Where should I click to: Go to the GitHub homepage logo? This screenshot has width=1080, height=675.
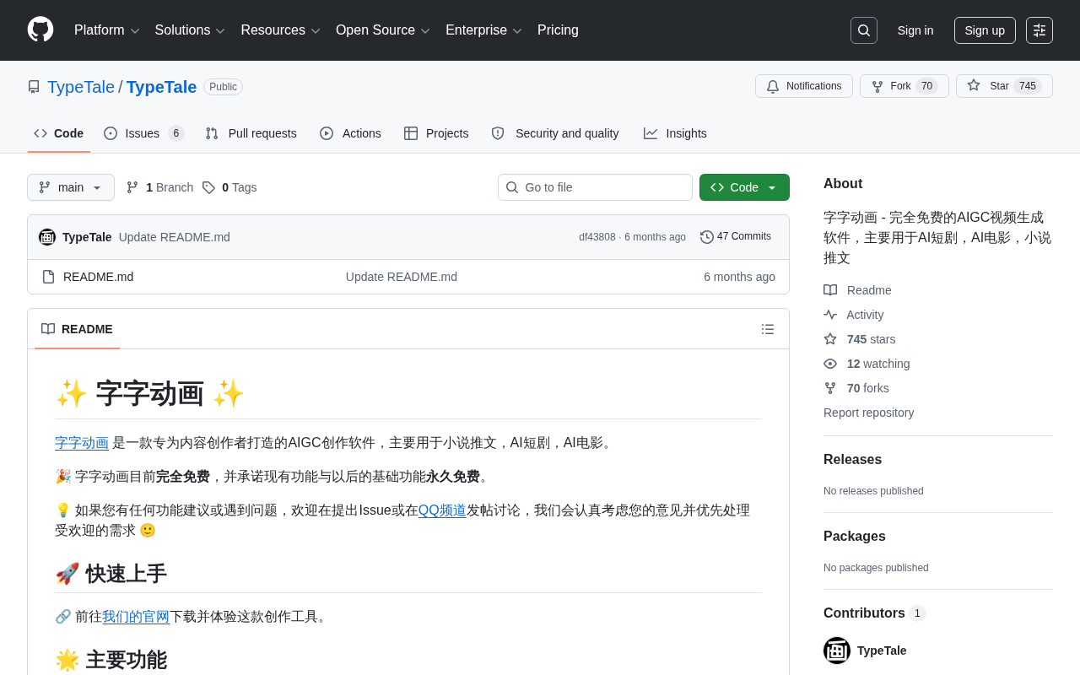coord(40,30)
